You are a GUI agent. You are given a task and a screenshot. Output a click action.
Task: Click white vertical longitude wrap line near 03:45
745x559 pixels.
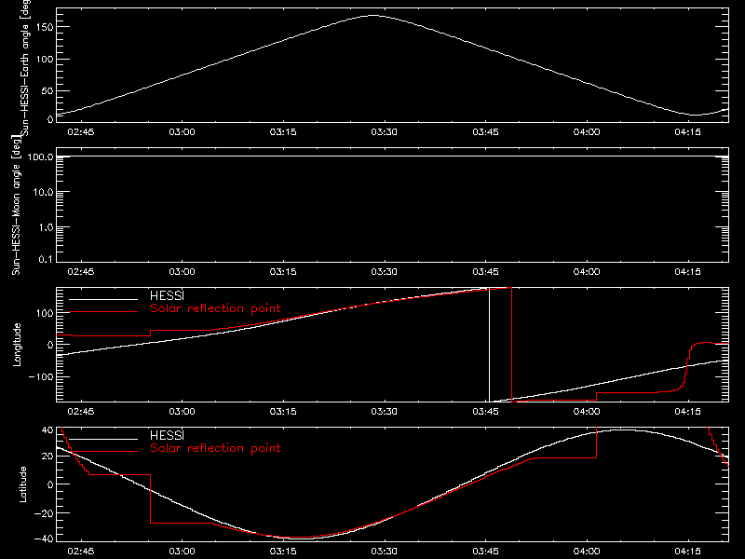pyautogui.click(x=490, y=345)
